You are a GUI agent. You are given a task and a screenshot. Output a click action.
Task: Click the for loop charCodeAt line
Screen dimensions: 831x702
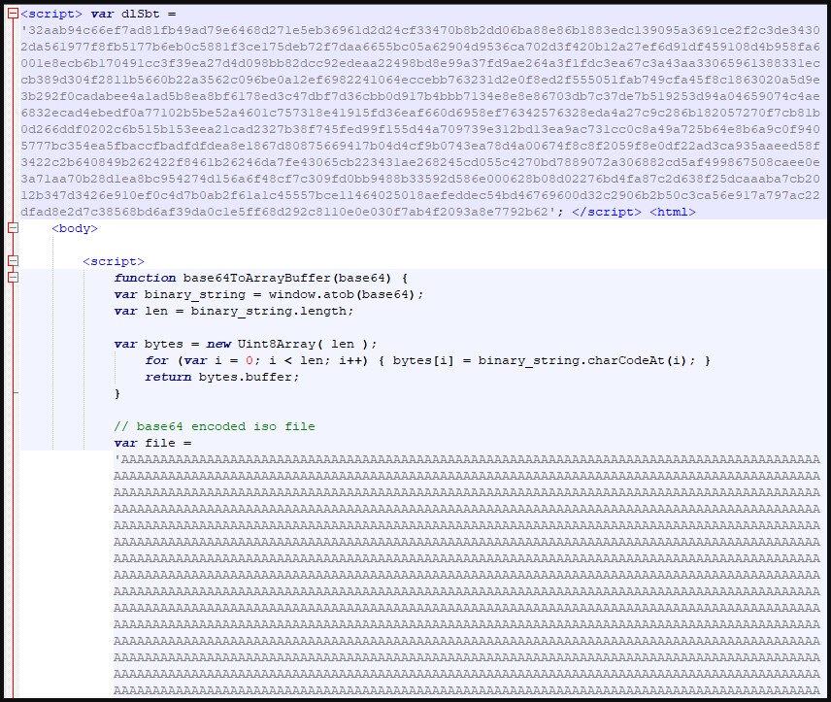[428, 360]
